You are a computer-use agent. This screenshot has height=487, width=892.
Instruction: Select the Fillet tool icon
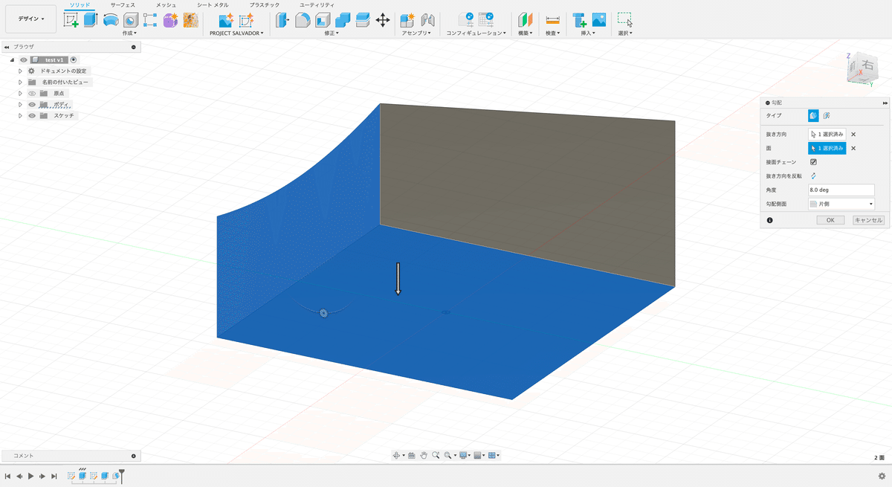click(x=303, y=20)
